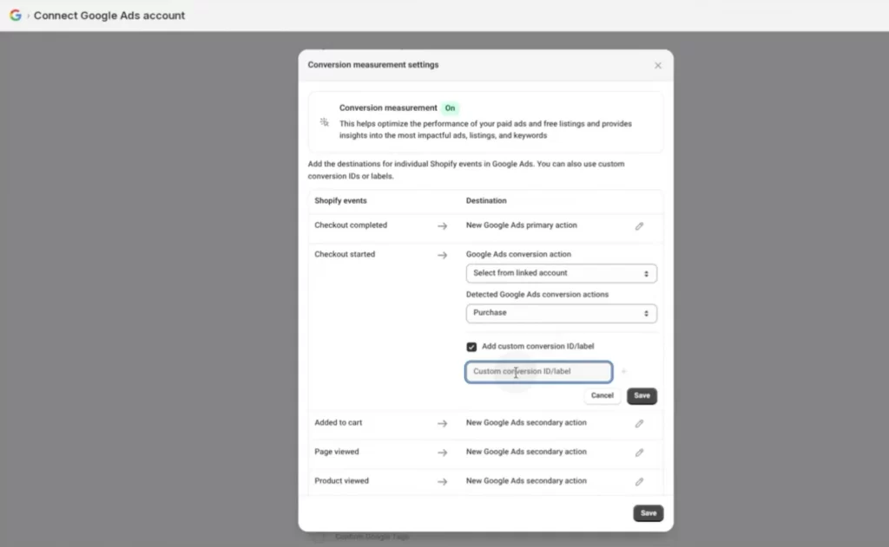
Task: Close the Conversion measurement settings dialog
Action: tap(657, 65)
